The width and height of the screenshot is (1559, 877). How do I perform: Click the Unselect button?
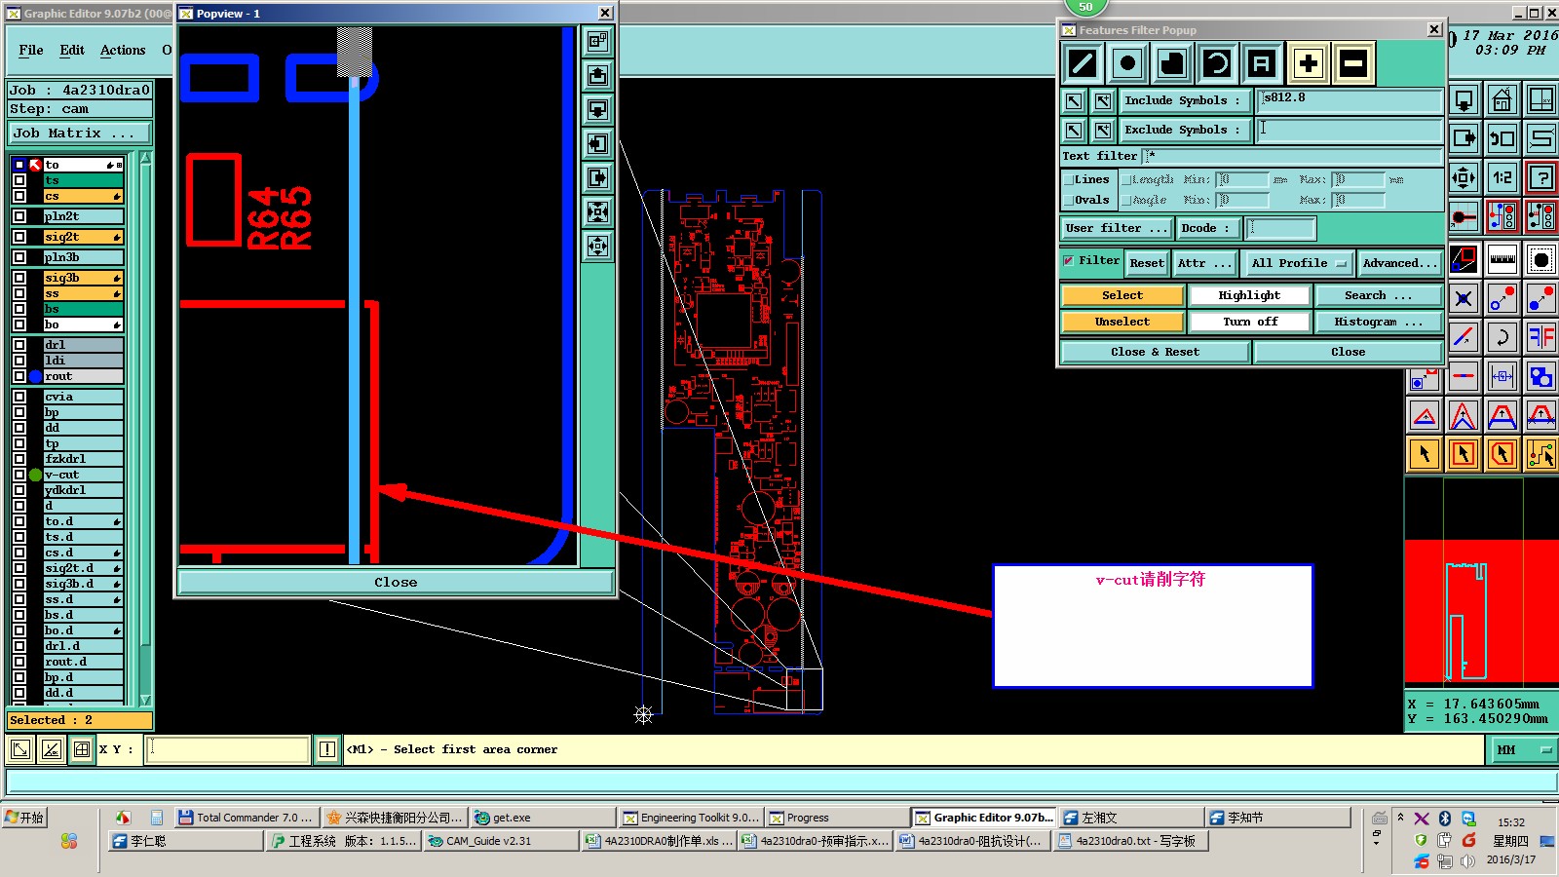tap(1122, 322)
